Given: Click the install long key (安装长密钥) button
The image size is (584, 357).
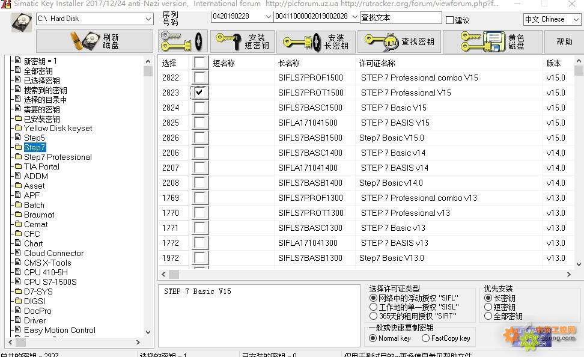Looking at the screenshot, I should coord(316,41).
